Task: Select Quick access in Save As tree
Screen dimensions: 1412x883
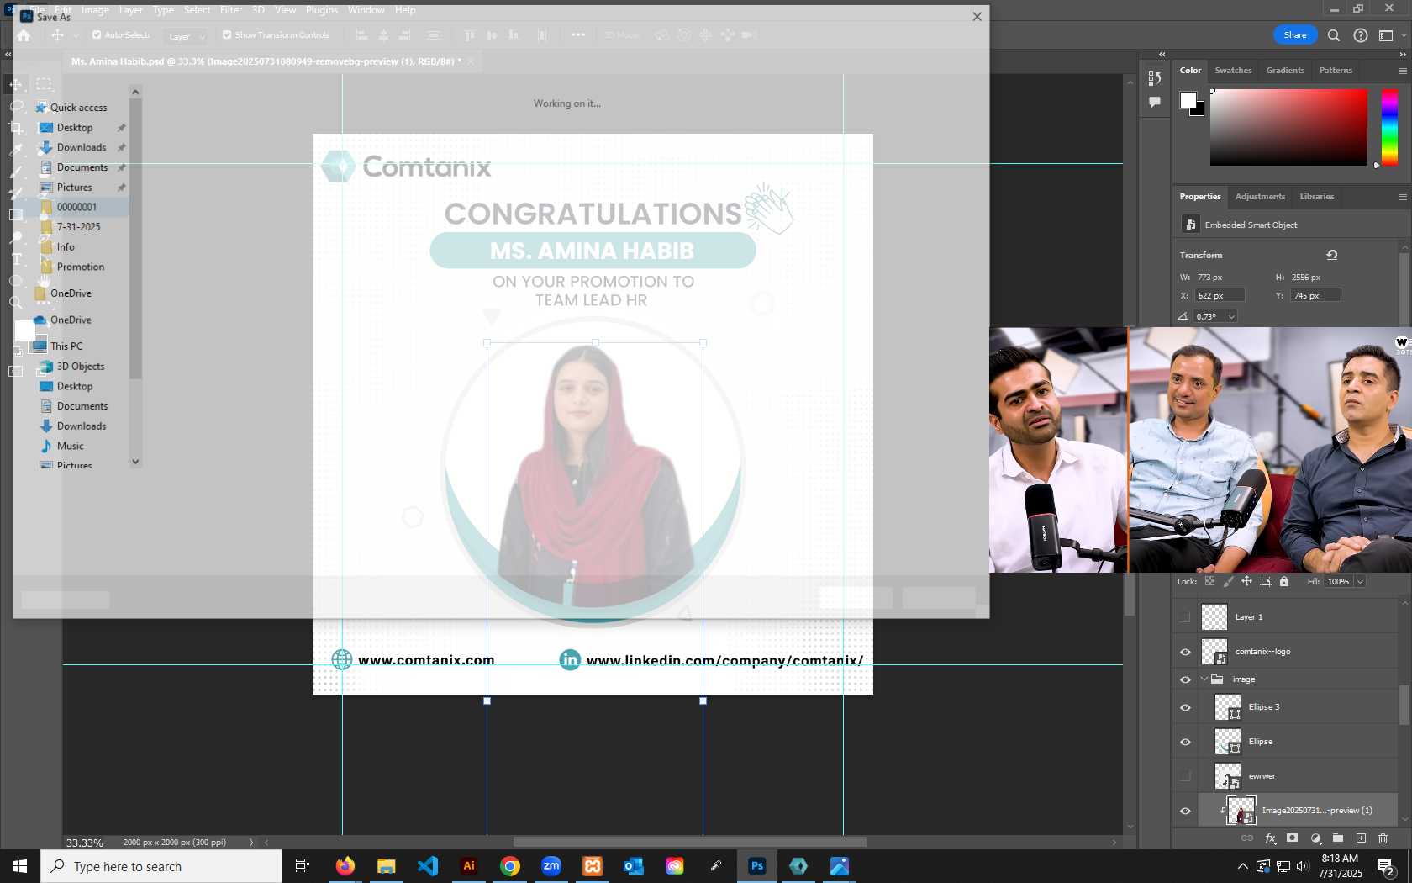Action: click(71, 107)
